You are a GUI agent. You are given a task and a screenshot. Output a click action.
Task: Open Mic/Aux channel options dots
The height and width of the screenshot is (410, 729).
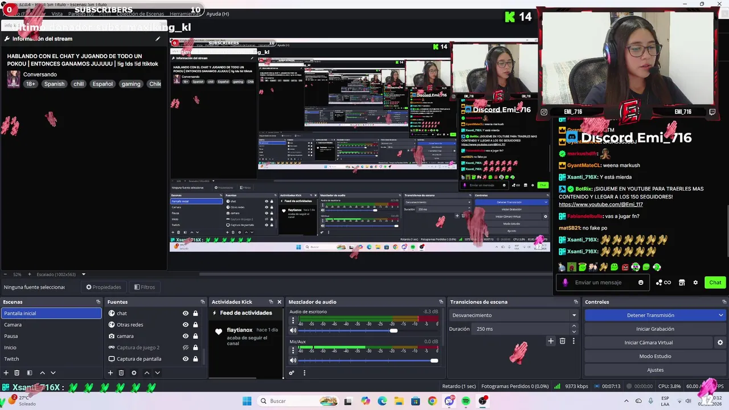pyautogui.click(x=293, y=351)
